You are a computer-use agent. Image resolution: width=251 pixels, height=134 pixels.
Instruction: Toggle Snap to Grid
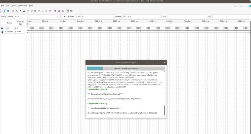[x=68, y=11]
